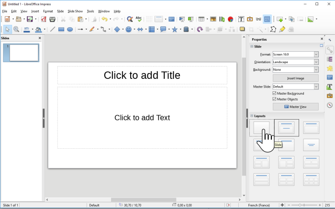Pick the Line drawing tool
The height and width of the screenshot is (209, 335).
(x=53, y=30)
